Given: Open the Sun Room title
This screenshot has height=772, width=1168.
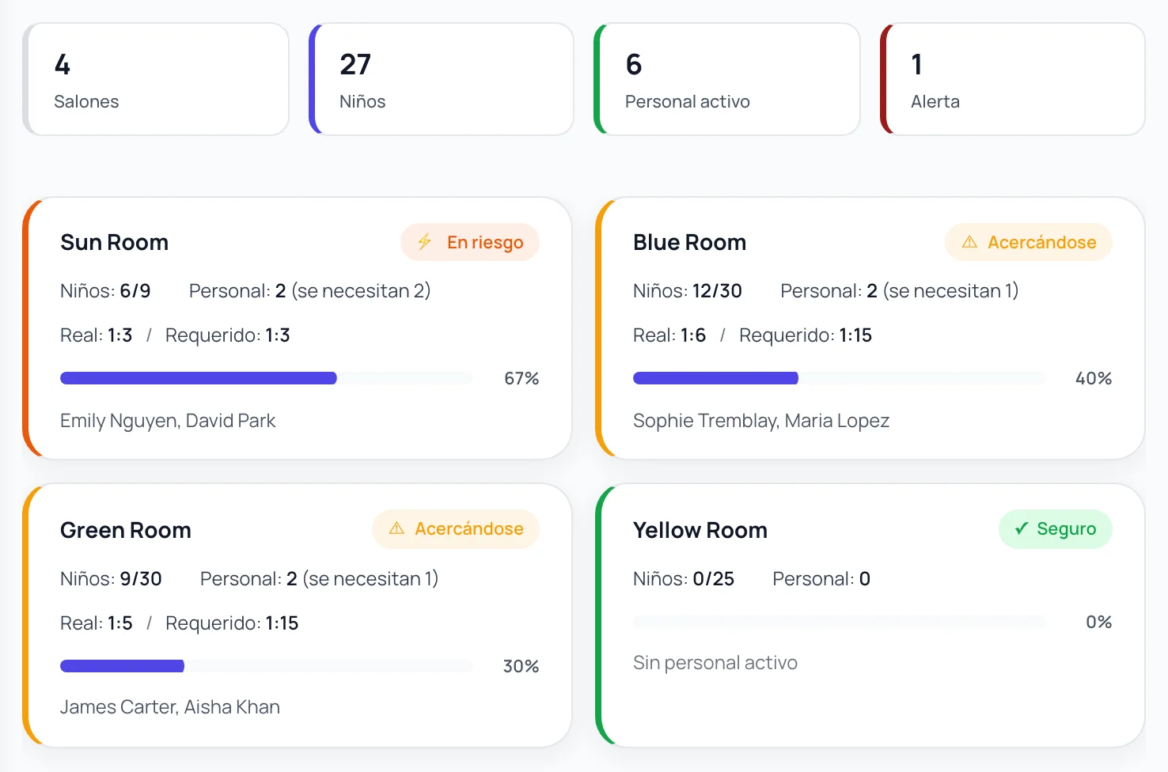Looking at the screenshot, I should [x=115, y=242].
